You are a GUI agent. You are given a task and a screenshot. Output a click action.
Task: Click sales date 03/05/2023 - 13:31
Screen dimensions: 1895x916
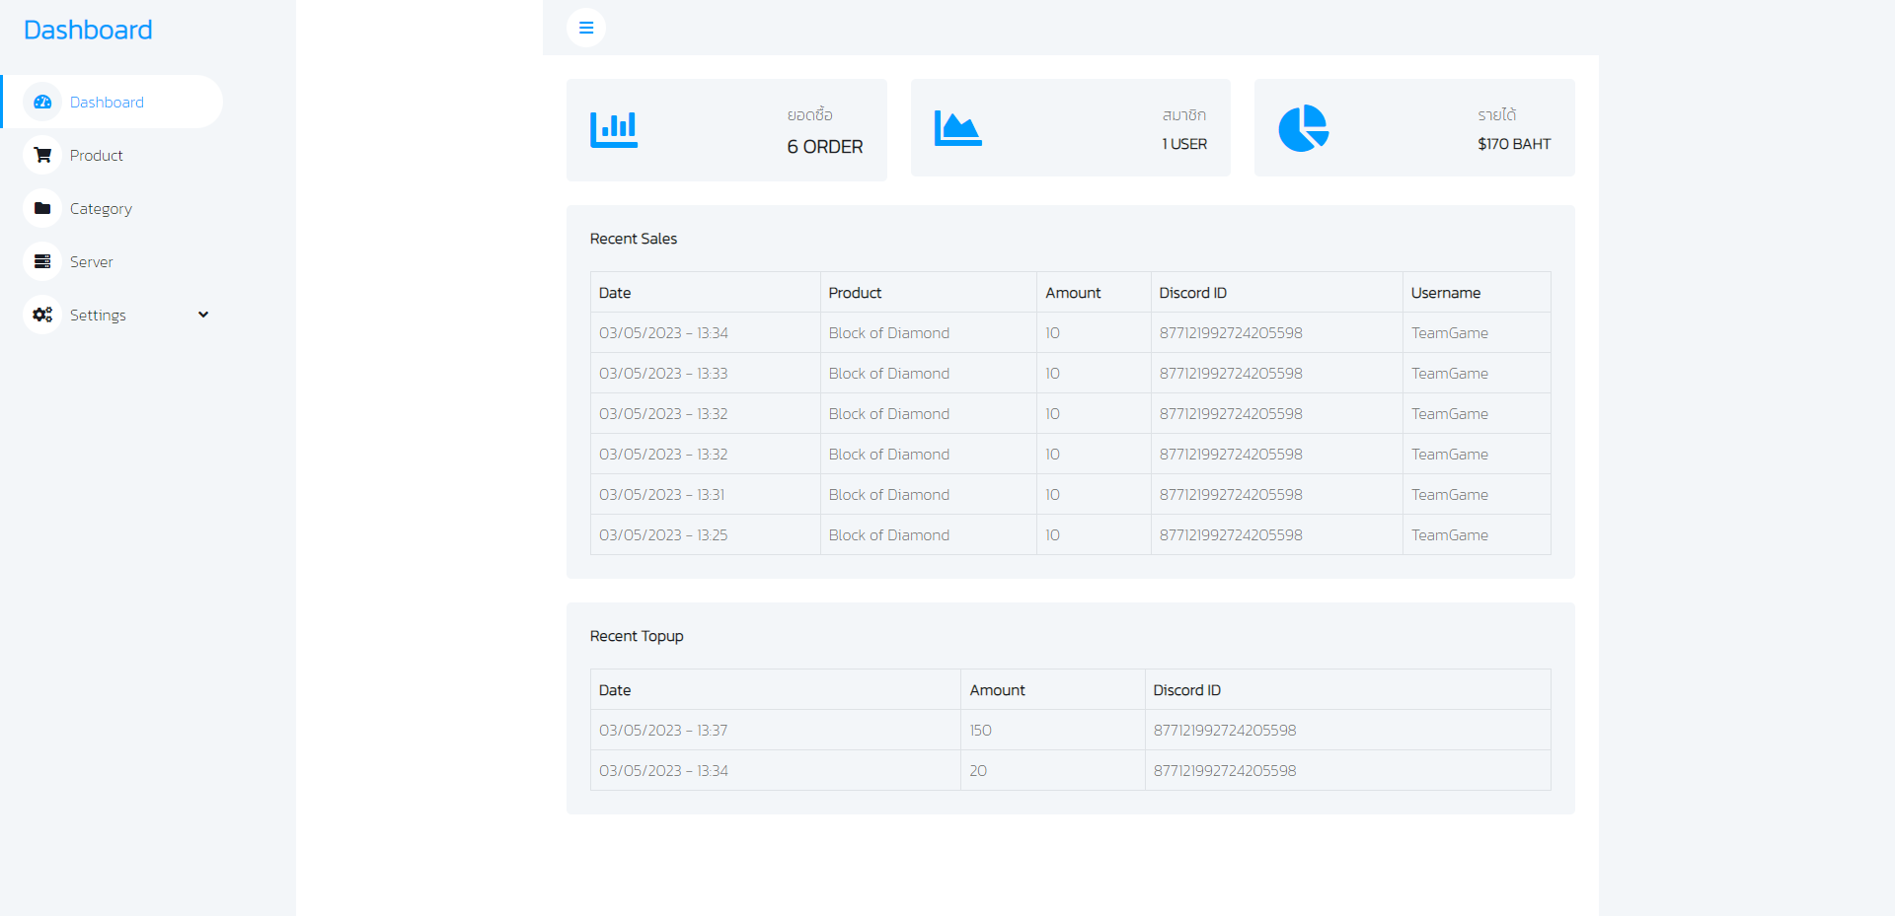[661, 495]
